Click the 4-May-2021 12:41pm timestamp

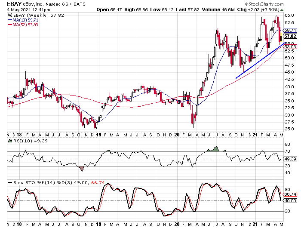28,9
